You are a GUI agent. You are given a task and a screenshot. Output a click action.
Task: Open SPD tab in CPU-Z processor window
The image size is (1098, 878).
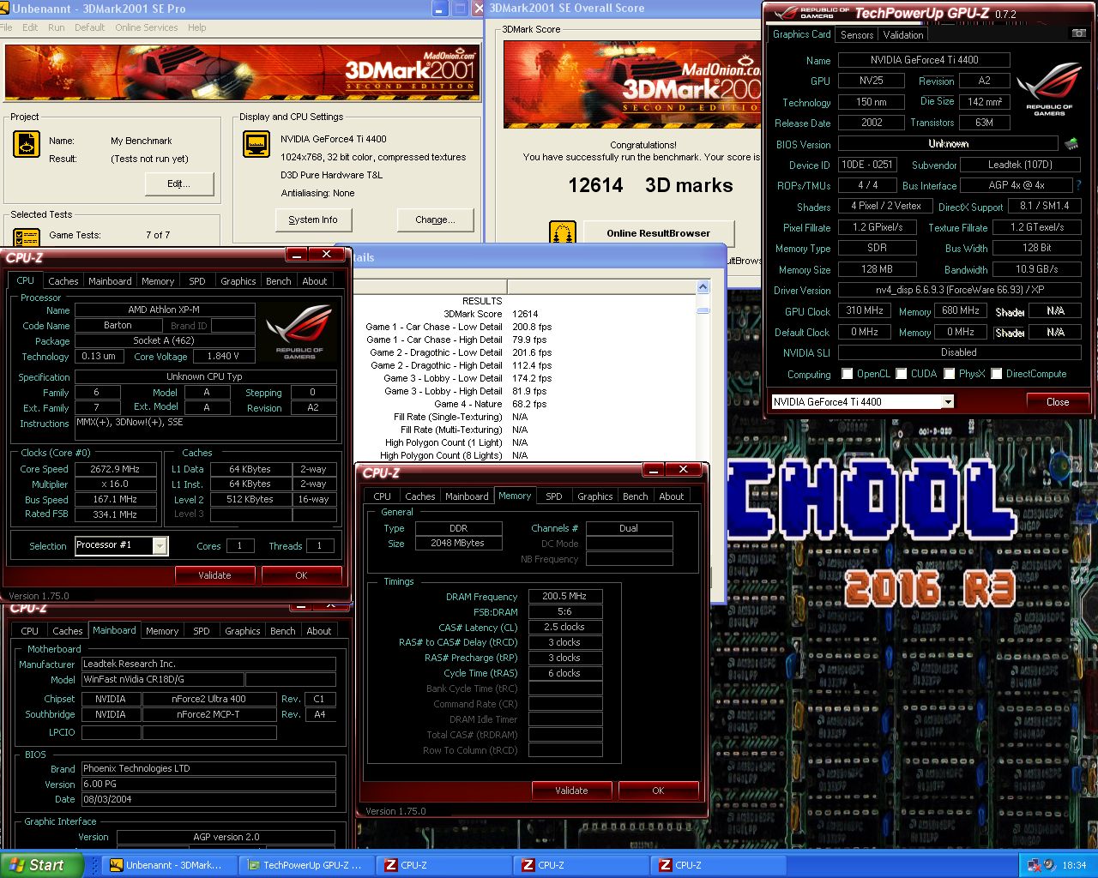[x=197, y=281]
